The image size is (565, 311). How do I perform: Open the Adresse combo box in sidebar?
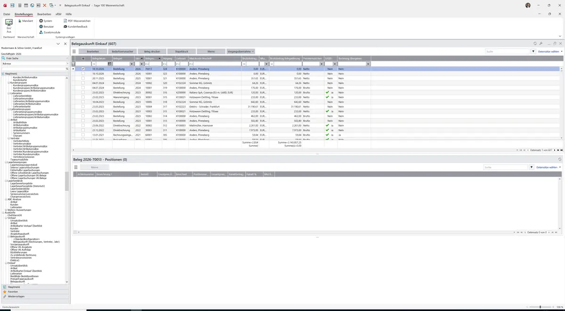click(x=35, y=64)
